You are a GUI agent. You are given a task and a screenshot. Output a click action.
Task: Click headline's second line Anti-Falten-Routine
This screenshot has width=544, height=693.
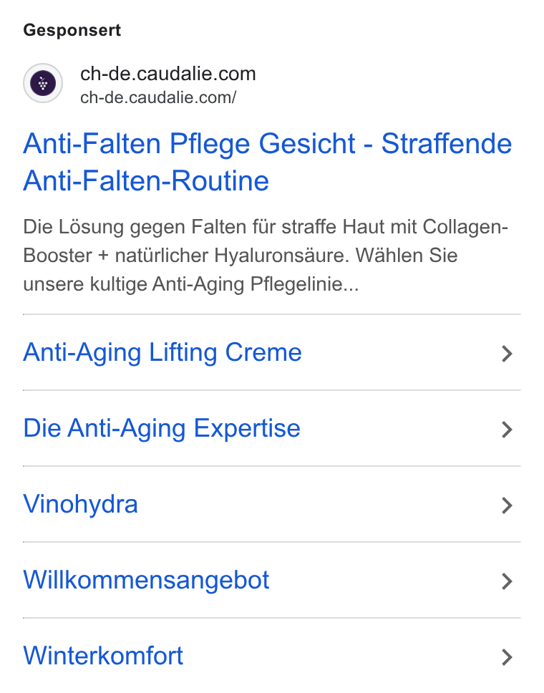click(x=146, y=180)
